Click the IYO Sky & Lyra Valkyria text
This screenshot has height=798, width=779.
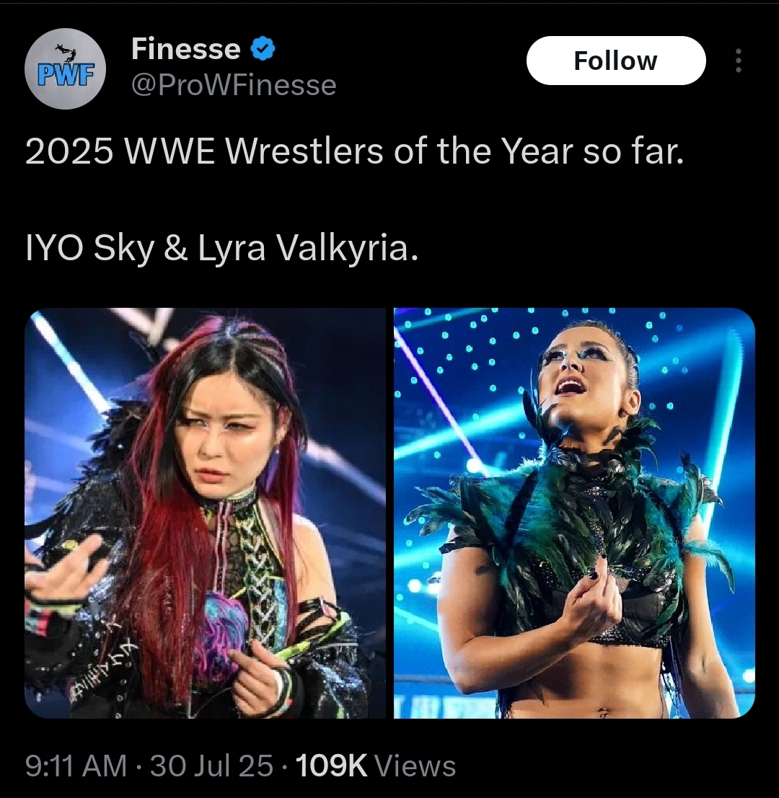(x=221, y=249)
